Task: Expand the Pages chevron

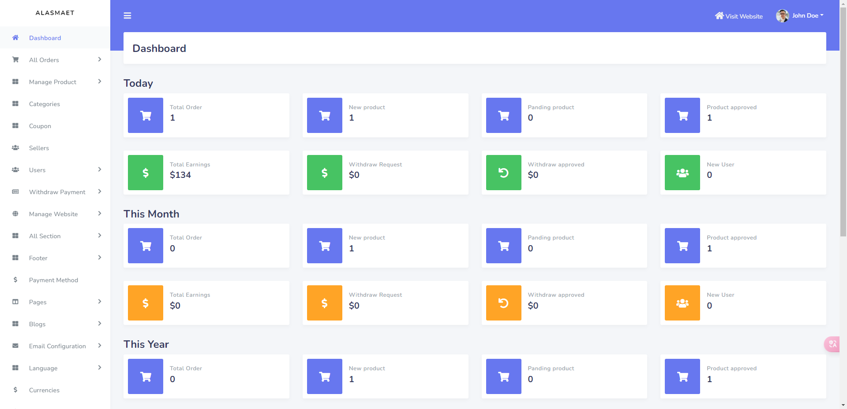Action: click(100, 302)
